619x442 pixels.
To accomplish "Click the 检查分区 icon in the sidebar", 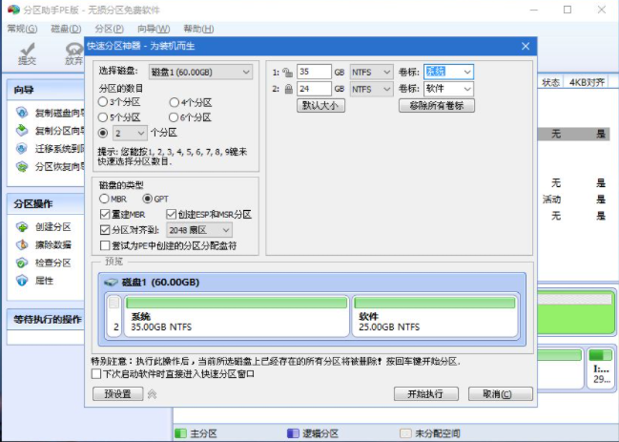I will [x=22, y=263].
